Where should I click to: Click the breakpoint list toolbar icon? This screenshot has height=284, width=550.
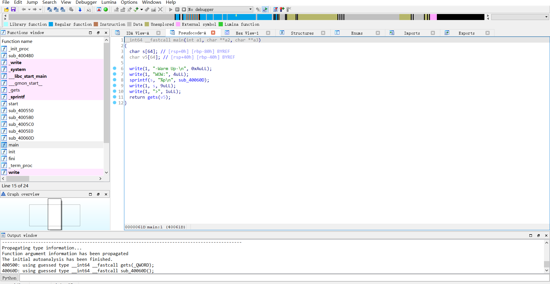(276, 9)
